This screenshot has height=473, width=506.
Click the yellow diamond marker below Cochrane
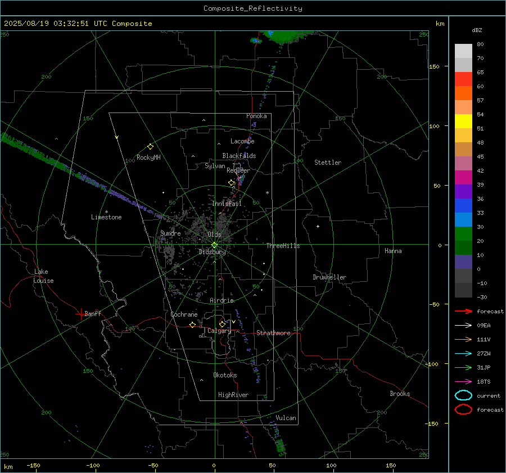click(192, 325)
